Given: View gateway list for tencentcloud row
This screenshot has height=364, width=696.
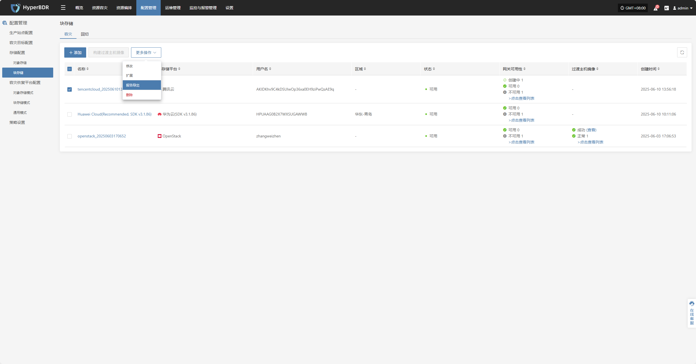Looking at the screenshot, I should pyautogui.click(x=521, y=98).
